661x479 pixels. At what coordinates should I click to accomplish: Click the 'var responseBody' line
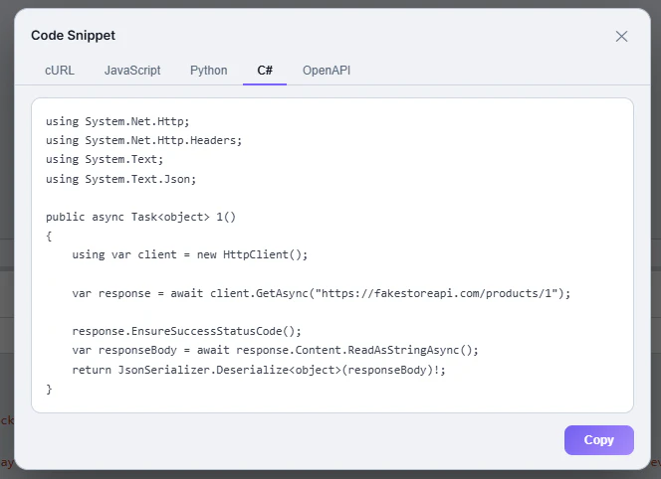[x=275, y=350]
